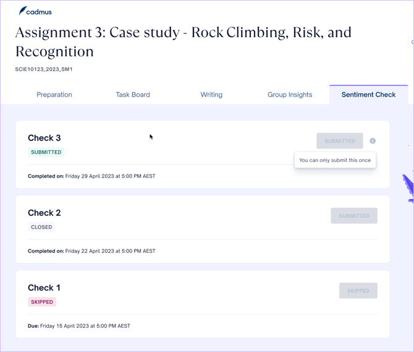
Task: Click the CLOSED status badge
Action: tap(41, 227)
